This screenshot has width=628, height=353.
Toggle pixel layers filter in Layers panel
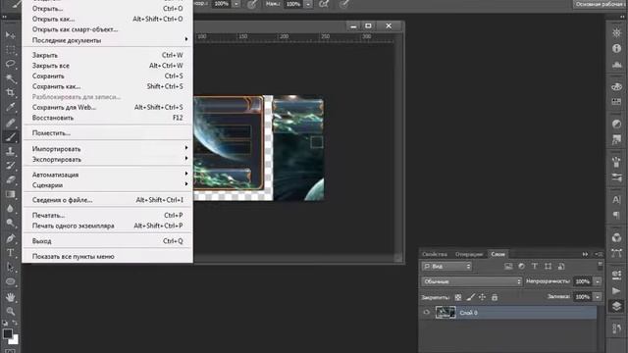[x=508, y=266]
